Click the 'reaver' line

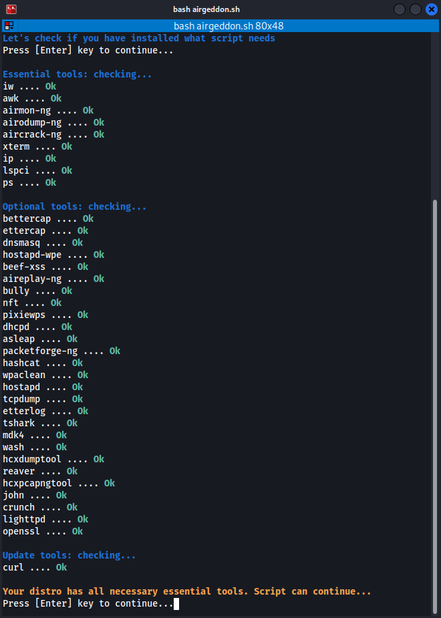(40, 471)
